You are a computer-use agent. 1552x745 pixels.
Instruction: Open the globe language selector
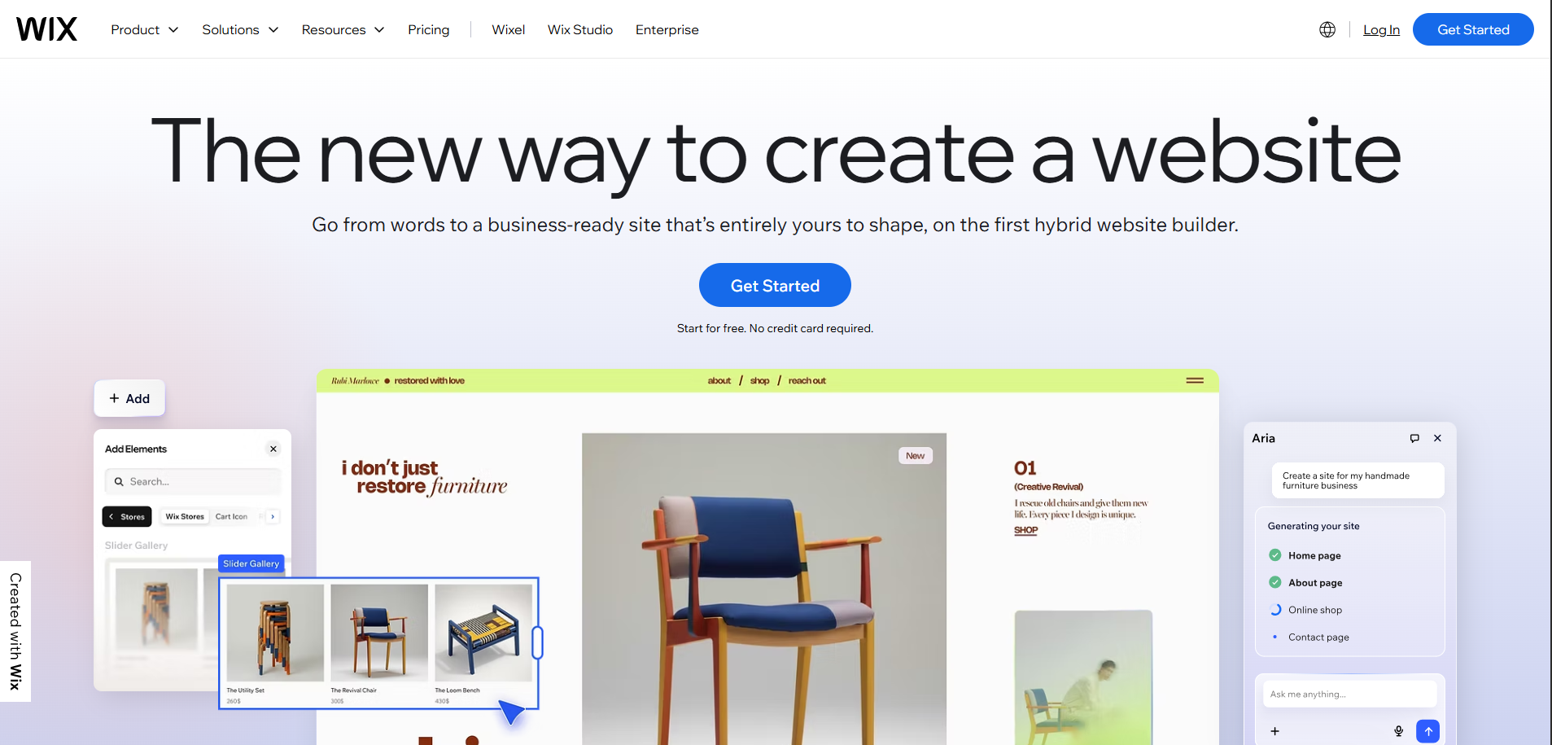[x=1327, y=29]
